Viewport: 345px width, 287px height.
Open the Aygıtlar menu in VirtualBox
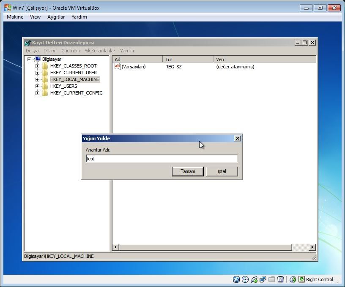click(56, 17)
